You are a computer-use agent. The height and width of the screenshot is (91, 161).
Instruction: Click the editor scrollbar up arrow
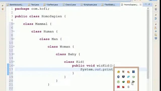148,8
